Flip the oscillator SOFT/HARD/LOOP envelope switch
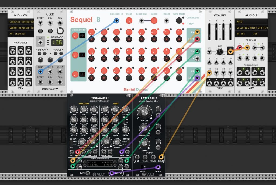276x185 pixels. [71, 141]
